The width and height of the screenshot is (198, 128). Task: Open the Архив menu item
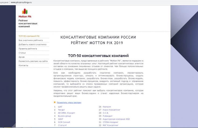[22, 57]
